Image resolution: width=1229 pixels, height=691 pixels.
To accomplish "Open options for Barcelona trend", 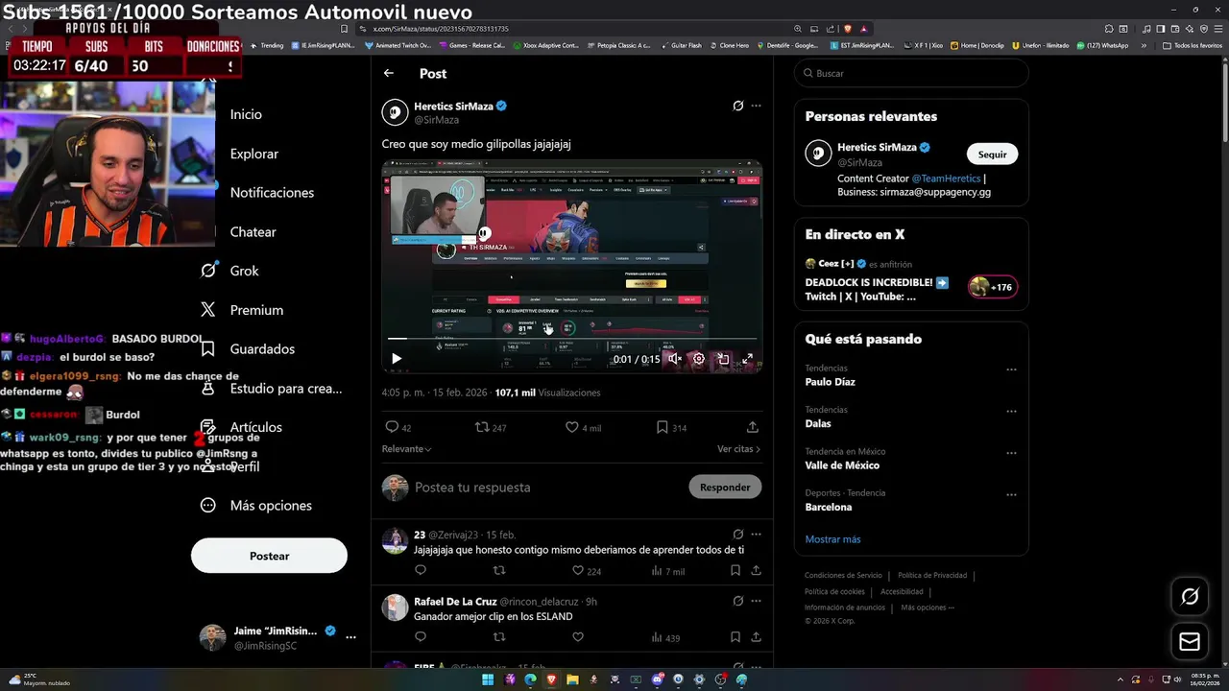I will click(1011, 494).
